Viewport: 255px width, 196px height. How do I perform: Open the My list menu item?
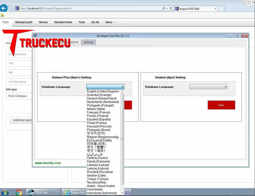point(95,22)
